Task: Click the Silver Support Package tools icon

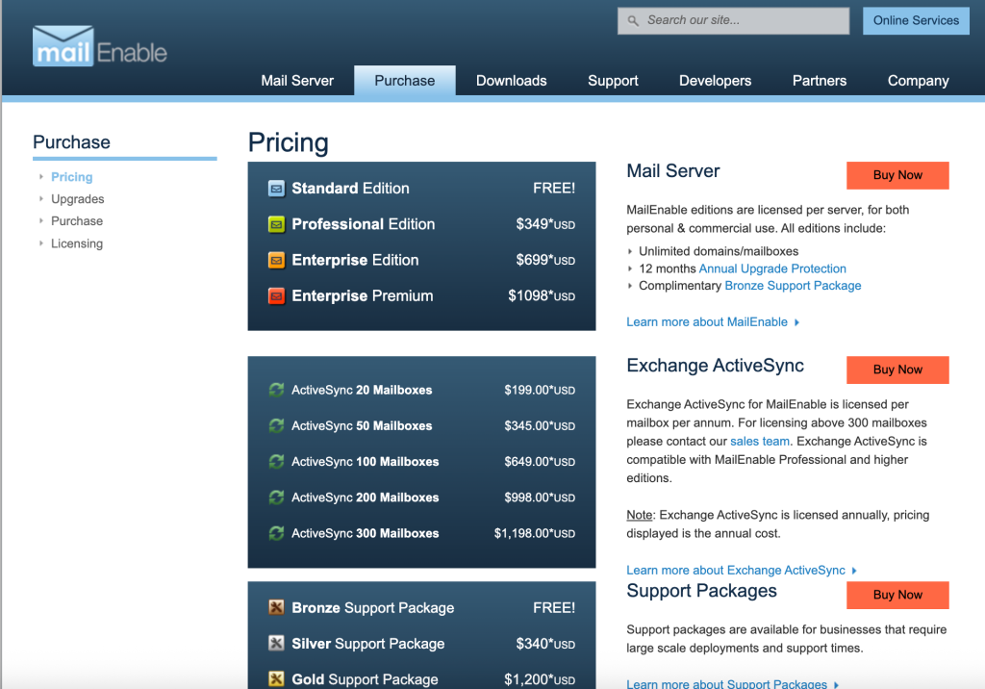Action: click(276, 643)
